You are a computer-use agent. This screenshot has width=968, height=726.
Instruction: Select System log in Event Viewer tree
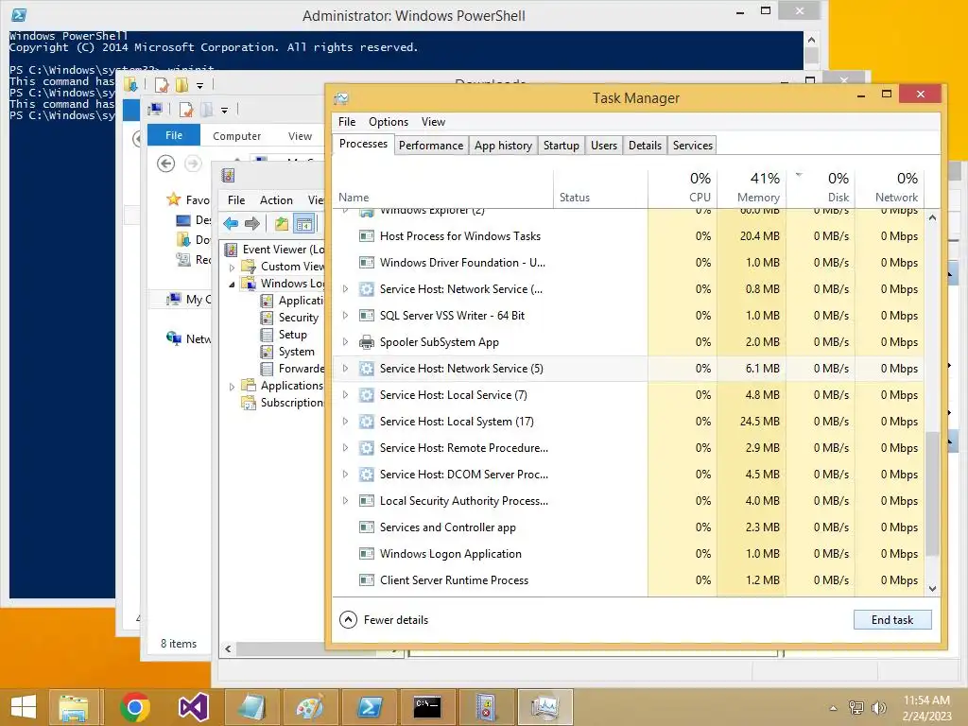[x=296, y=352]
